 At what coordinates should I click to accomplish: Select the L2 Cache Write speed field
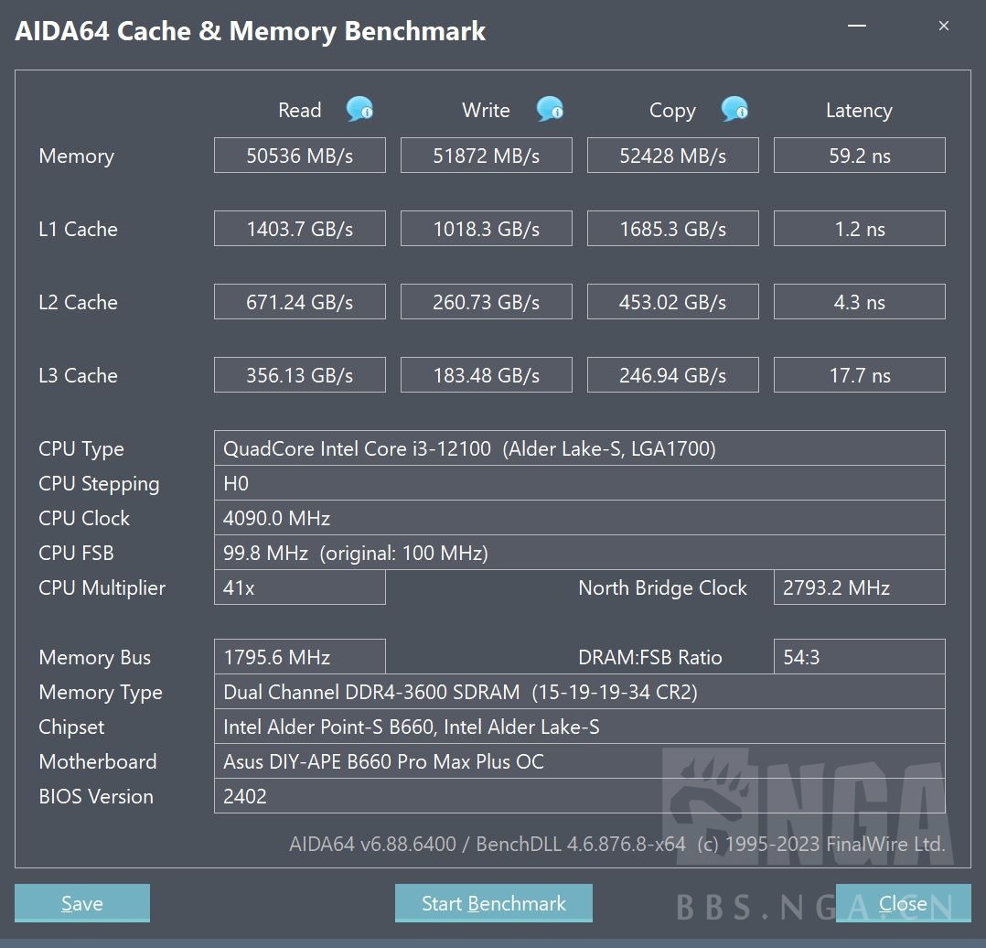coord(486,301)
